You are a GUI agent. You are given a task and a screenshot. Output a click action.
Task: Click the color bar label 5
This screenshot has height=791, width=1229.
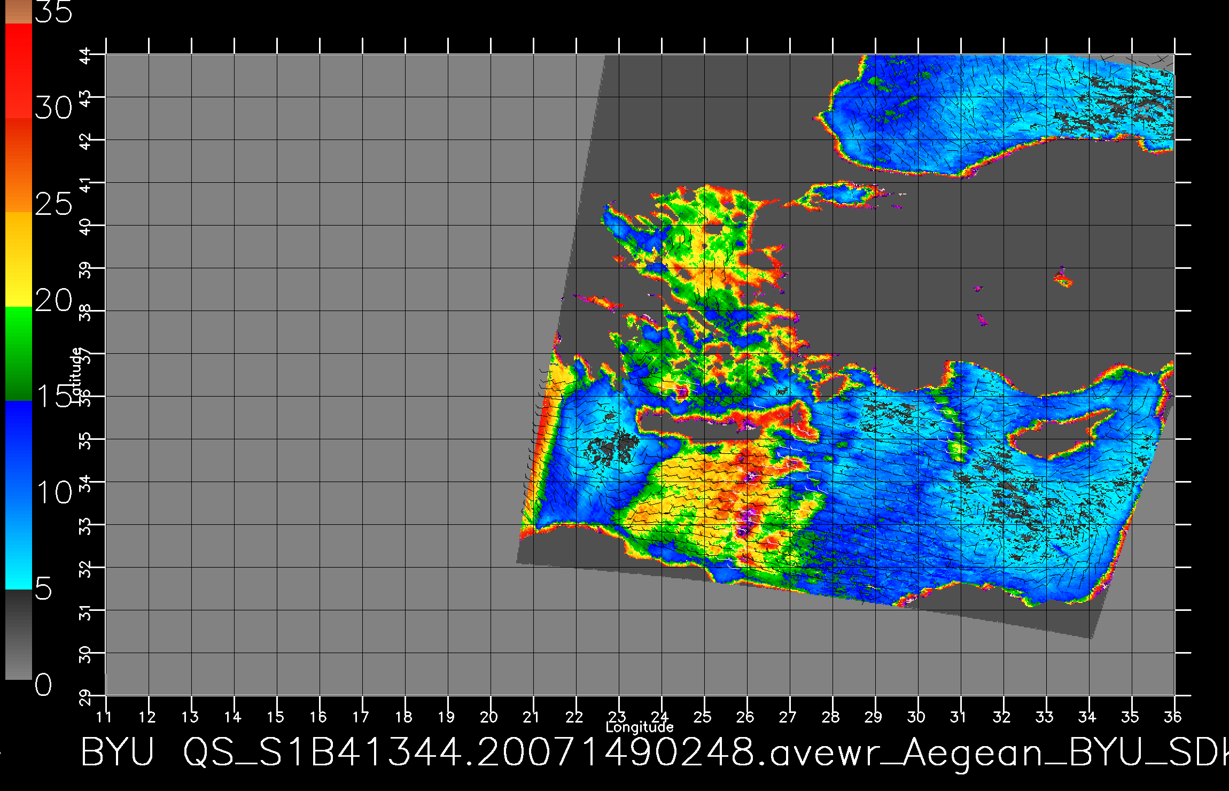[44, 588]
